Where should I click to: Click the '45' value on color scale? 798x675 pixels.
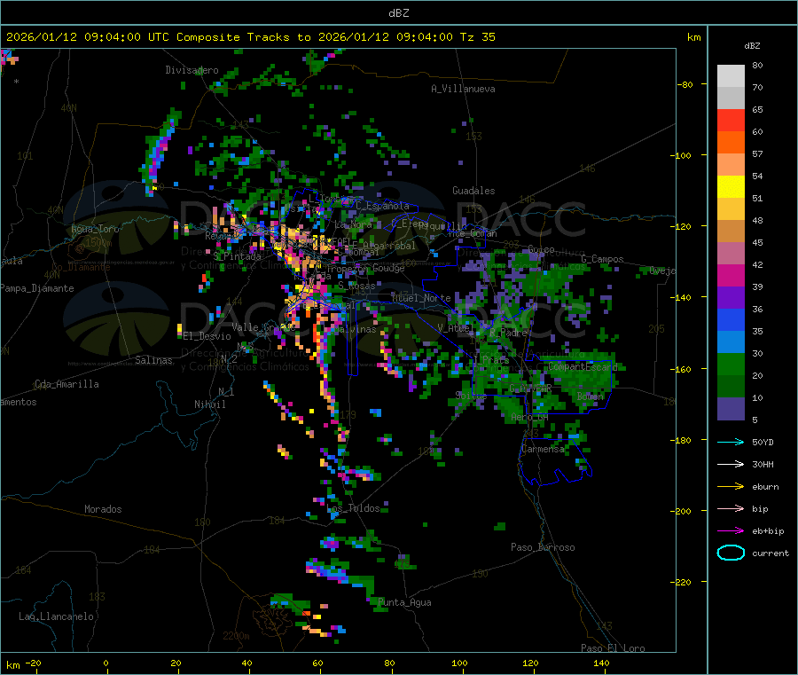[x=757, y=242]
